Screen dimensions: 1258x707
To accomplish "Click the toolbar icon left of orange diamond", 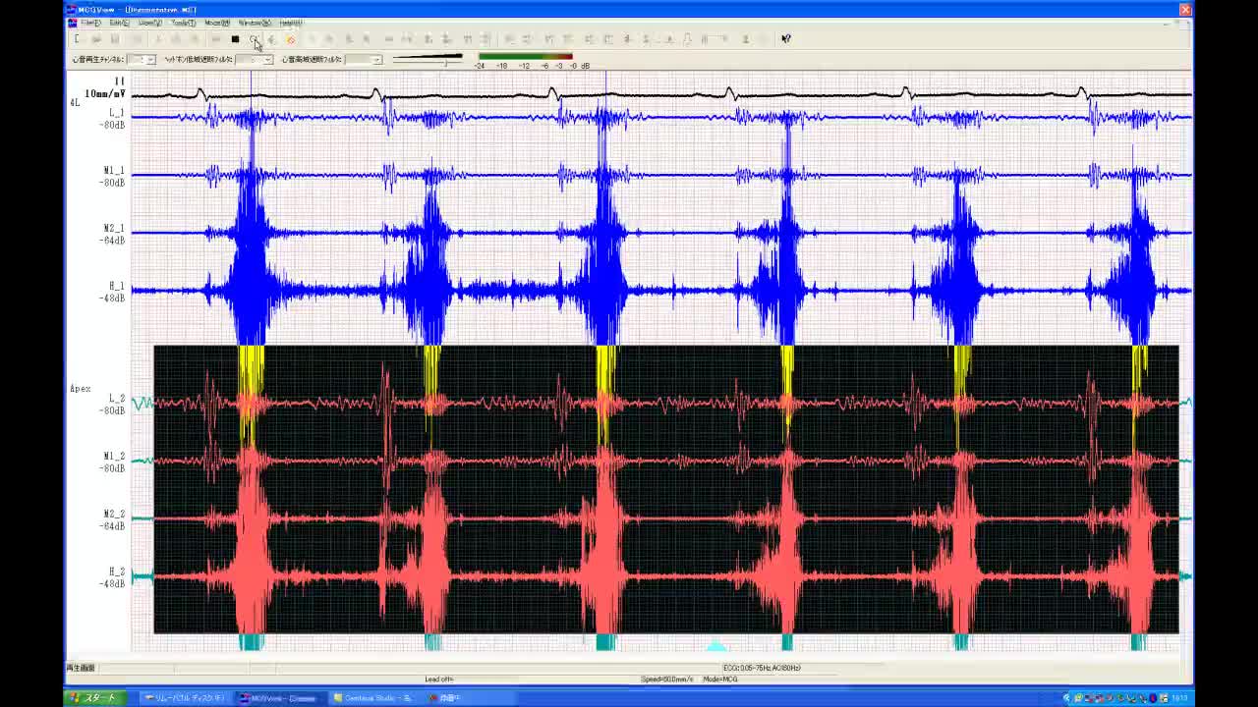I will click(272, 39).
